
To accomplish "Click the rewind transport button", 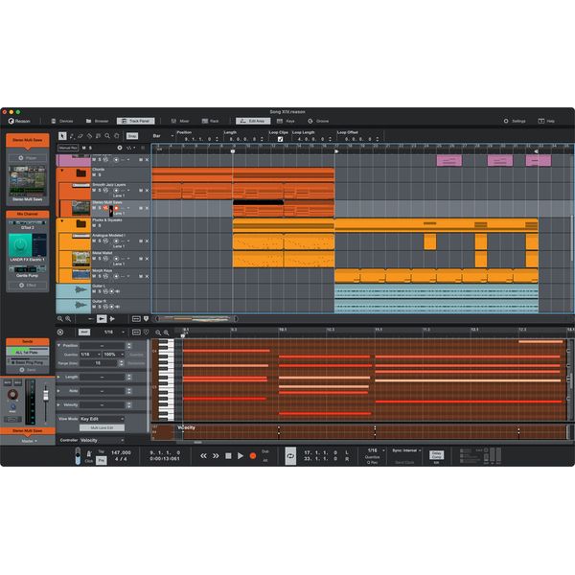I will (x=203, y=456).
